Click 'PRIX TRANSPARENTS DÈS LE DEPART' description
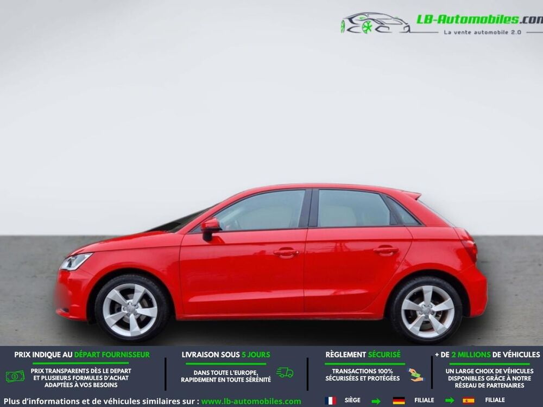 coord(81,378)
